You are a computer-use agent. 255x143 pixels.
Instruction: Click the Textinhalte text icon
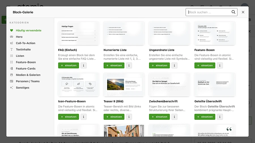coord(12,49)
